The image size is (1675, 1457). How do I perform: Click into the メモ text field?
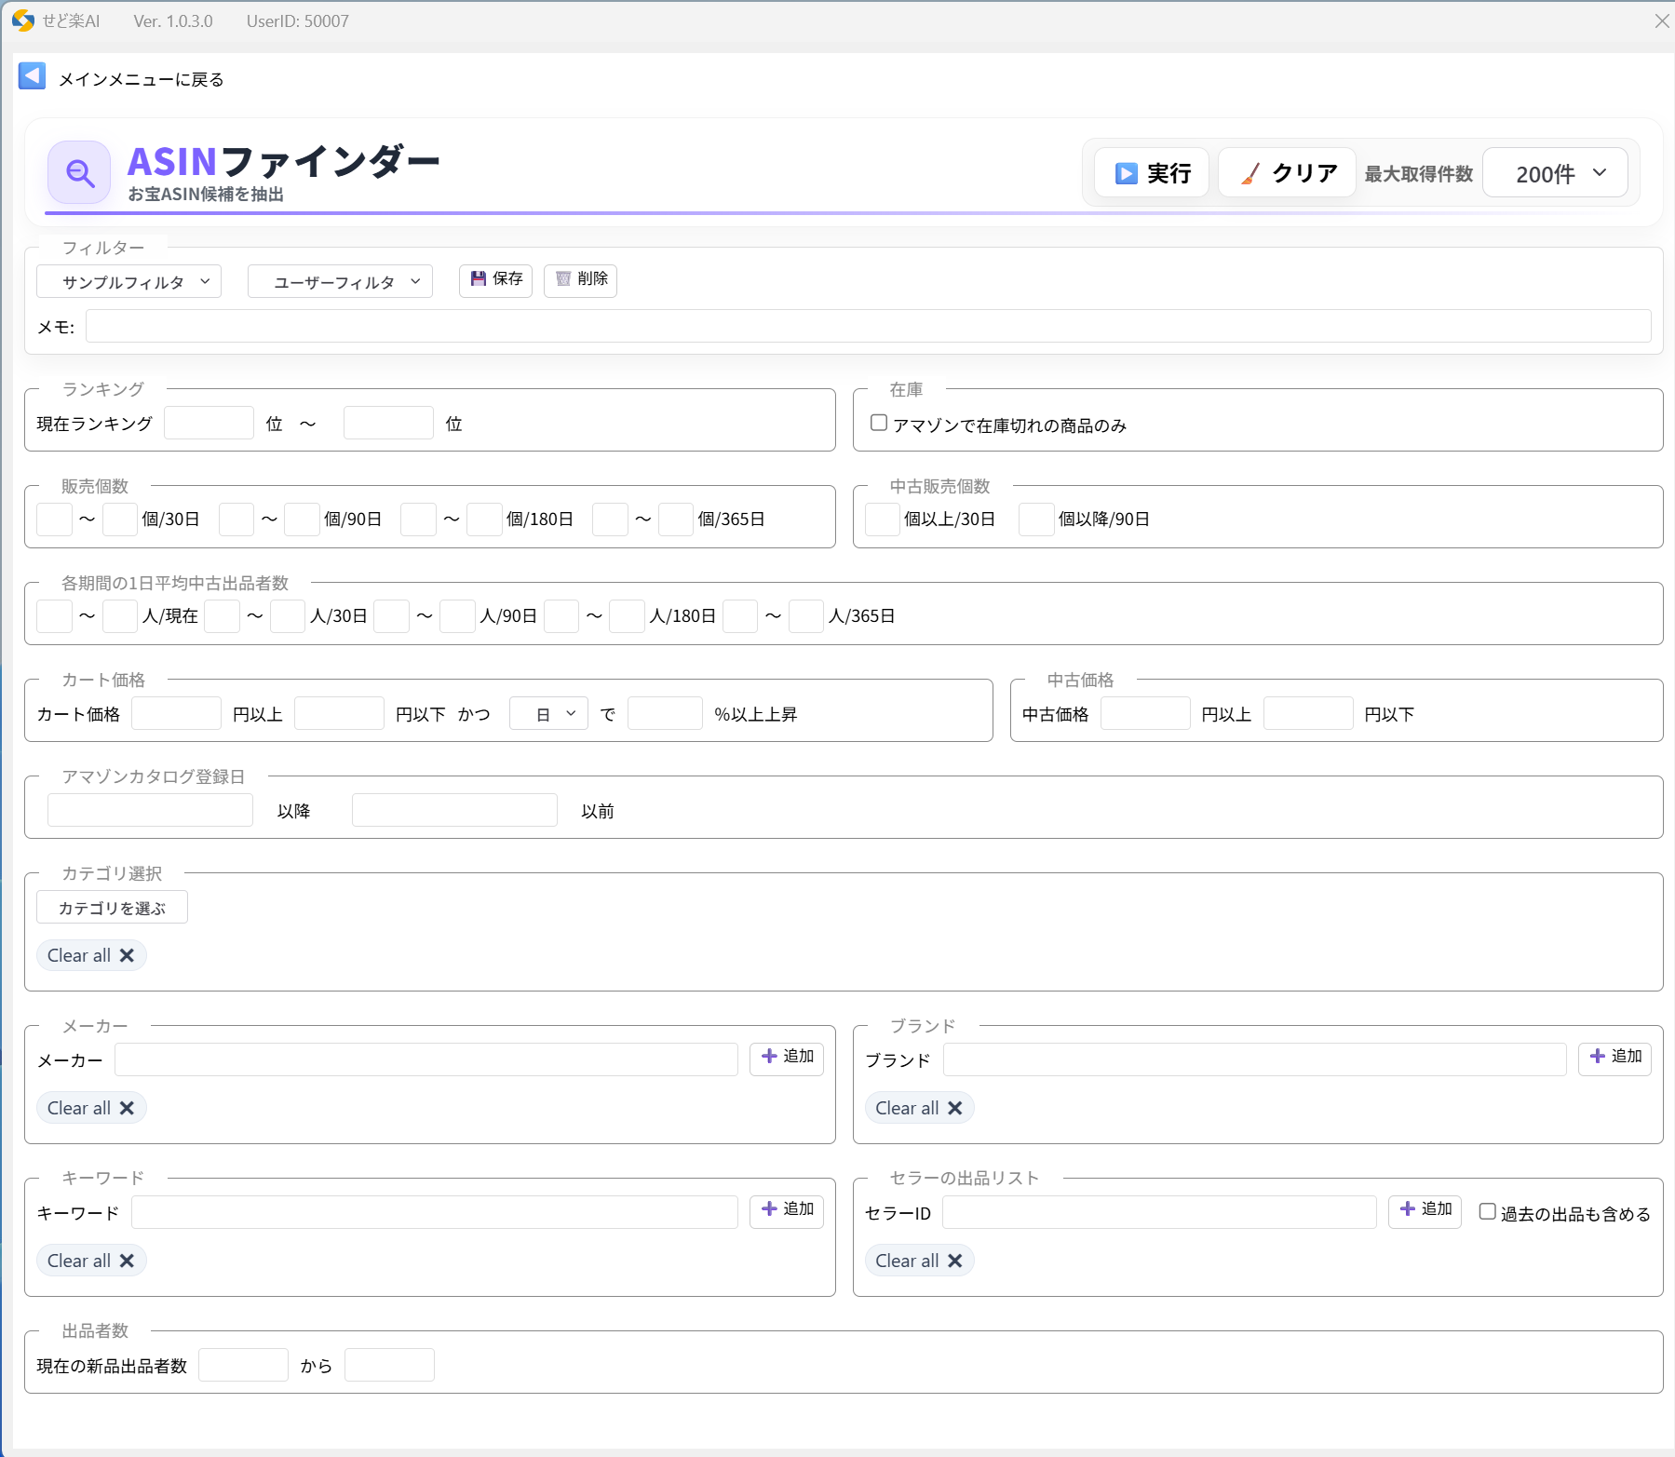tap(868, 327)
